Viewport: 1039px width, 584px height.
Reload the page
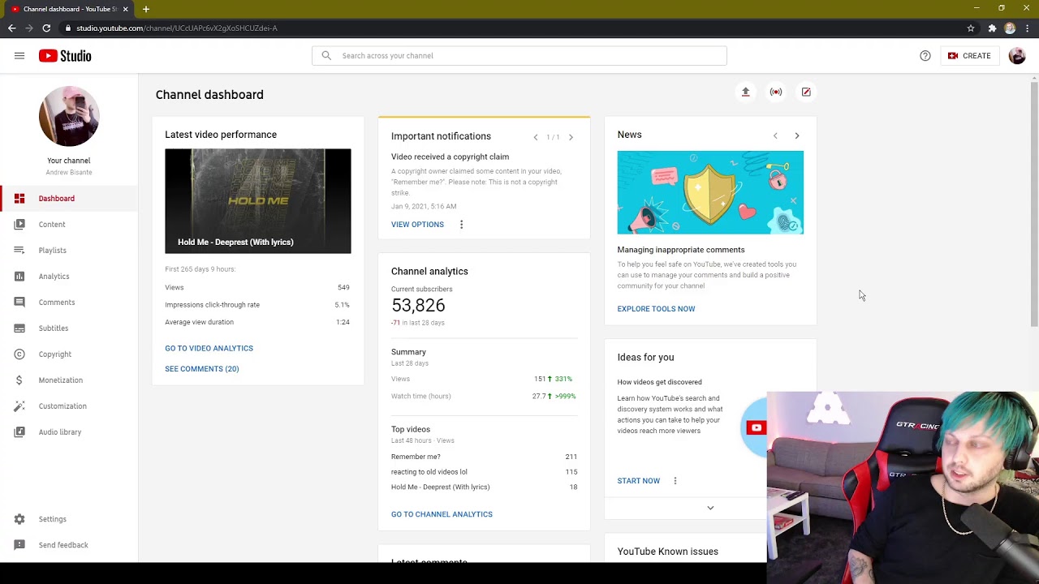tap(46, 28)
